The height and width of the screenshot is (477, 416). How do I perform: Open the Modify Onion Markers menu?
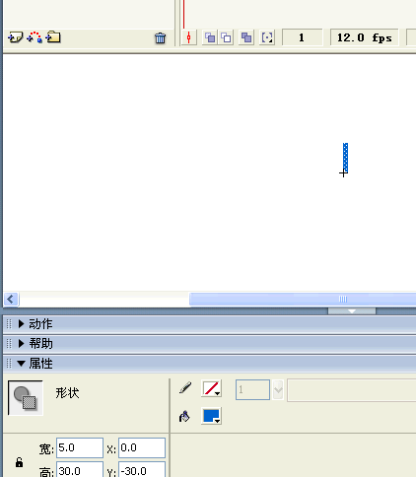[x=267, y=37]
